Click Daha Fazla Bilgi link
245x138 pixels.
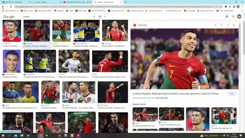click(x=162, y=98)
